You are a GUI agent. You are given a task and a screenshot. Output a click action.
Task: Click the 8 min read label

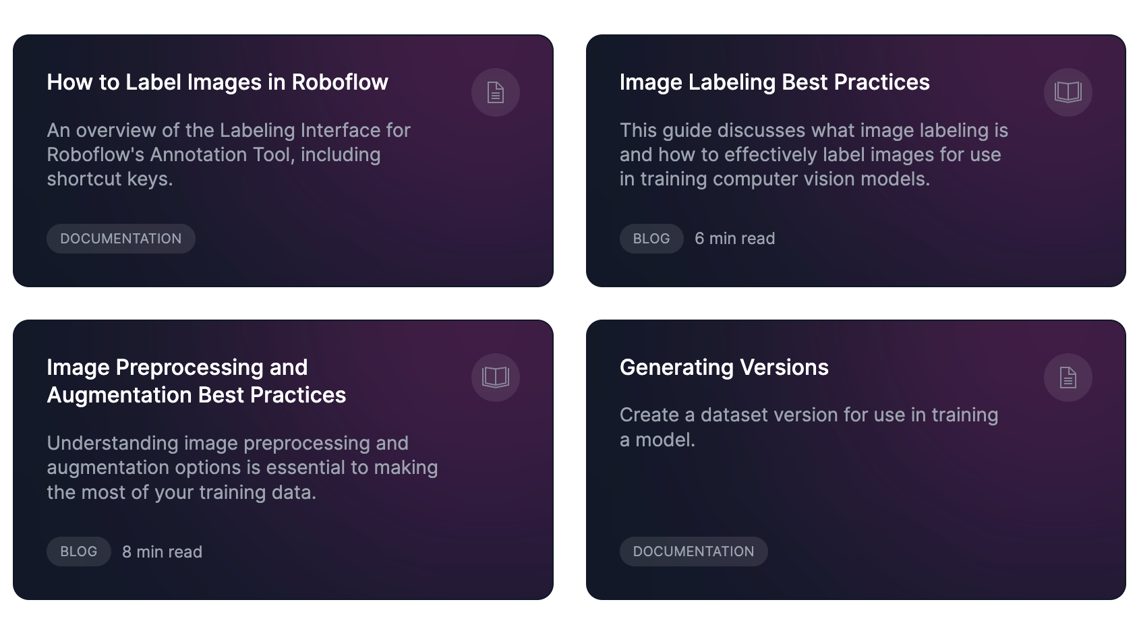pyautogui.click(x=161, y=551)
